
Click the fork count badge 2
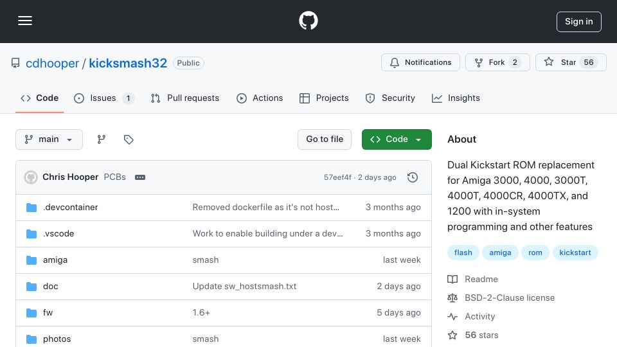(x=515, y=62)
